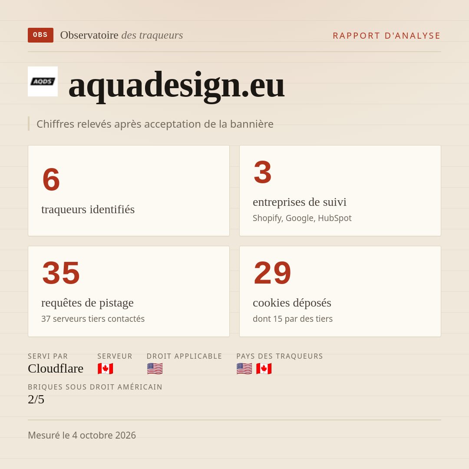Click the subtitle about banner acceptance

155,124
